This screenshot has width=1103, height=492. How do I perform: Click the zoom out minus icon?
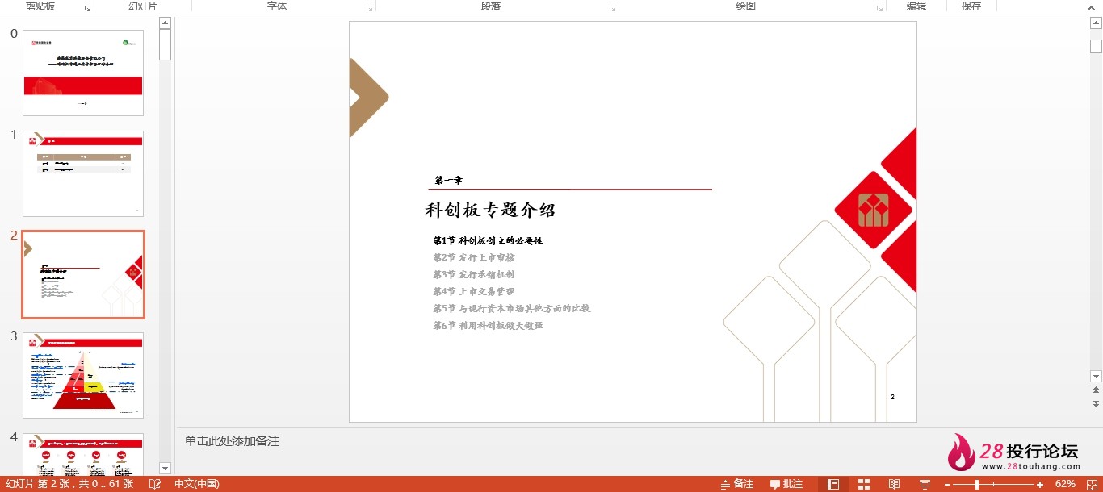[x=947, y=484]
